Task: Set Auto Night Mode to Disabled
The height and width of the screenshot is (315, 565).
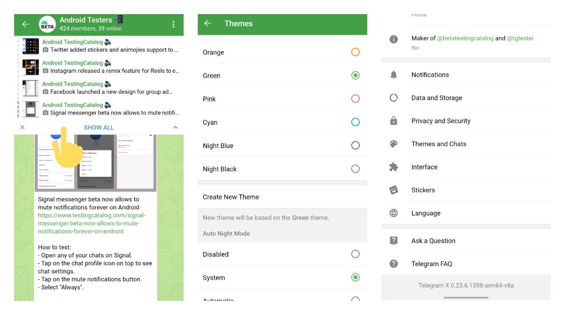Action: [x=355, y=254]
